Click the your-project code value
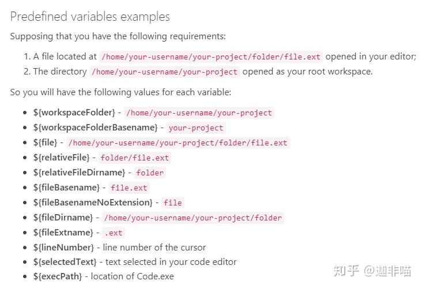This screenshot has width=422, height=288. pos(196,128)
